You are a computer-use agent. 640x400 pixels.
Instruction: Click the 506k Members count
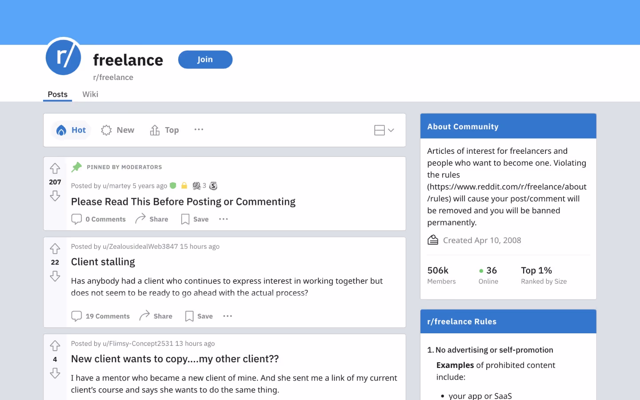tap(441, 275)
